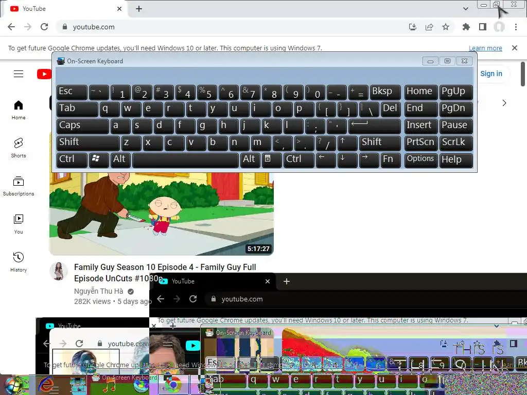
Task: Expand the category chips with right chevron
Action: pyautogui.click(x=504, y=103)
